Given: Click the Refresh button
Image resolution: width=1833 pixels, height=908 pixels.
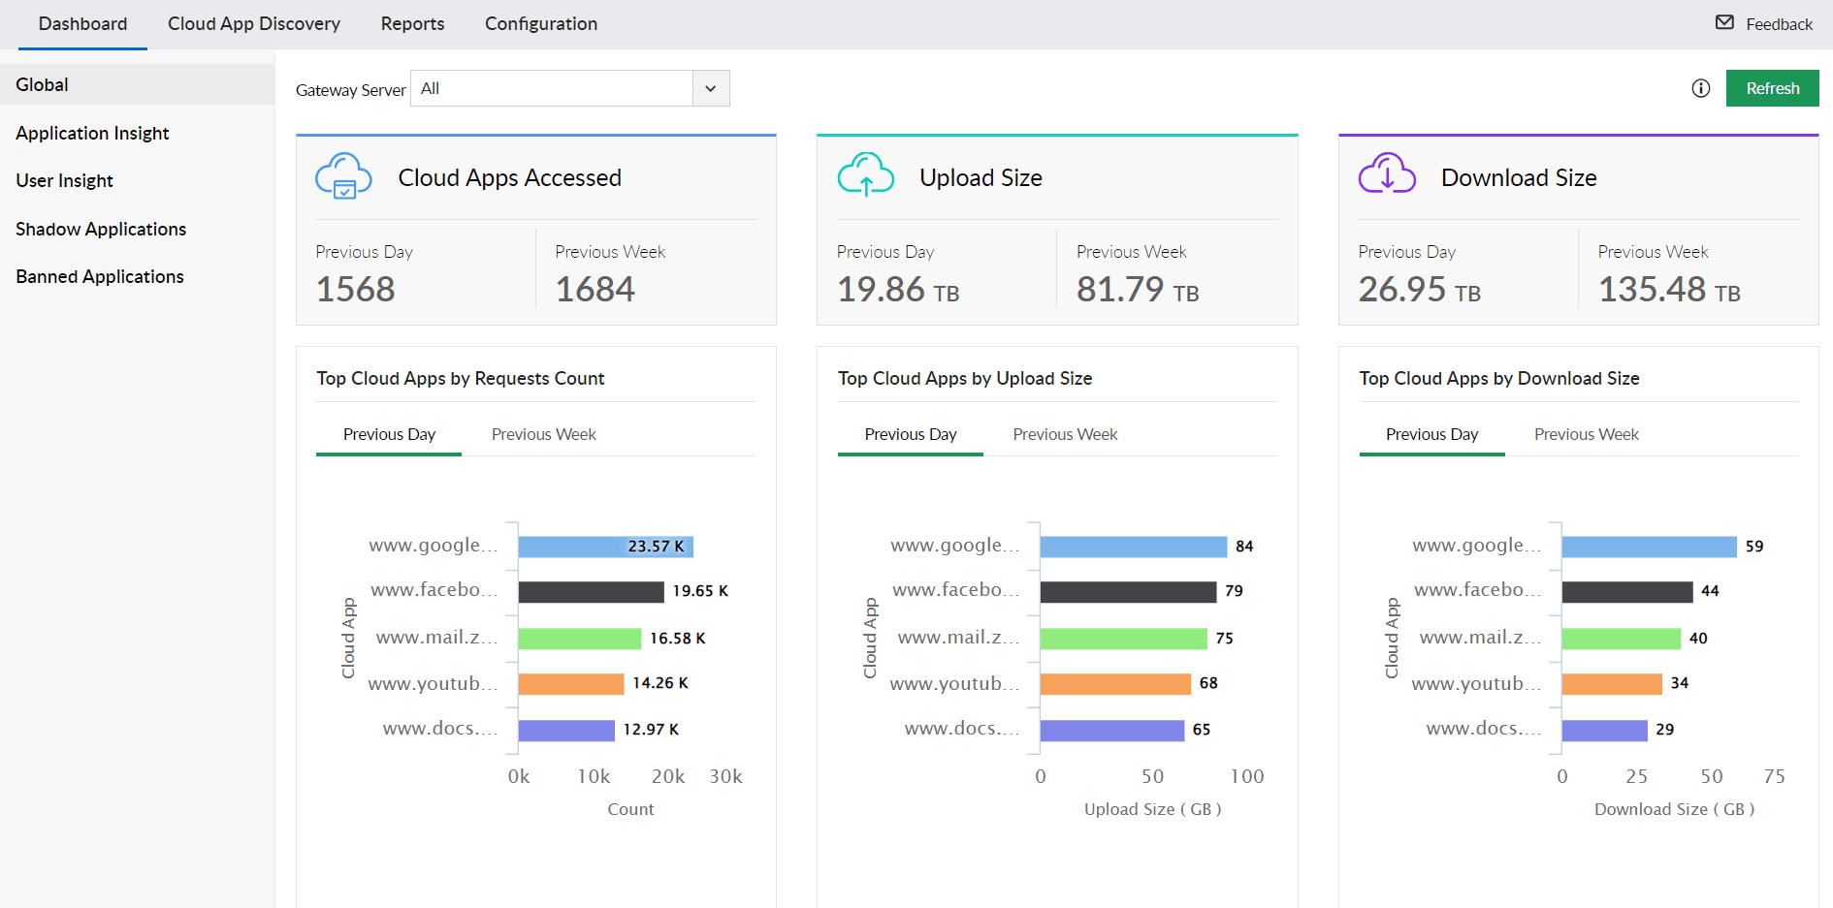Looking at the screenshot, I should point(1772,88).
